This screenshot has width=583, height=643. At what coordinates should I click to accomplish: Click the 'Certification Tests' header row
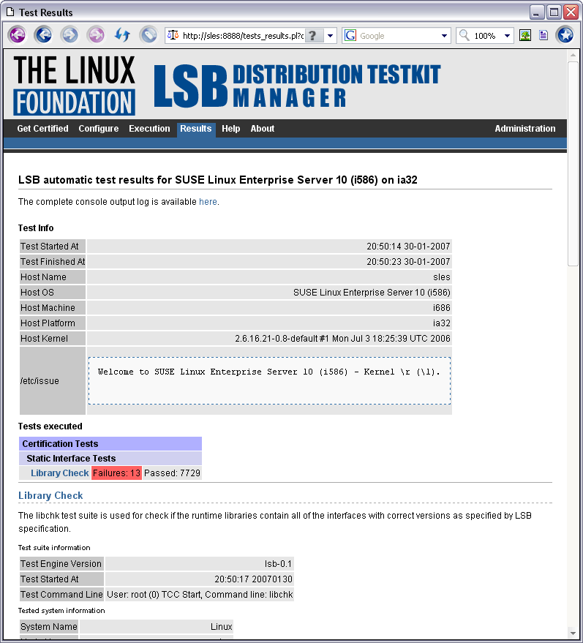(110, 444)
